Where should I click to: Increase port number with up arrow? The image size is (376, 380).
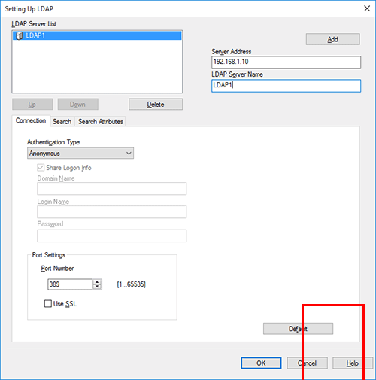[x=97, y=282]
